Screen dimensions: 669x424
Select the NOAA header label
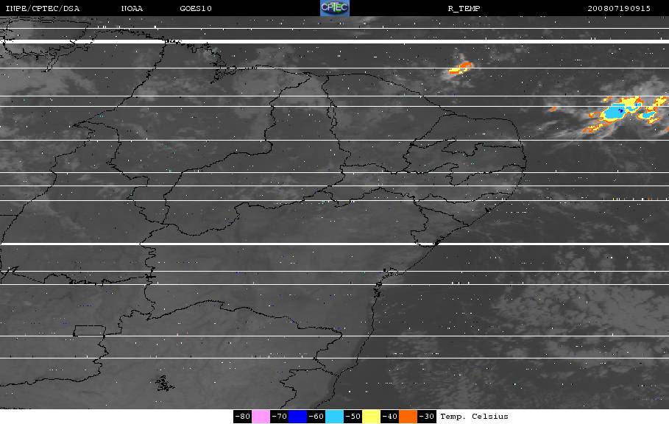click(x=132, y=9)
